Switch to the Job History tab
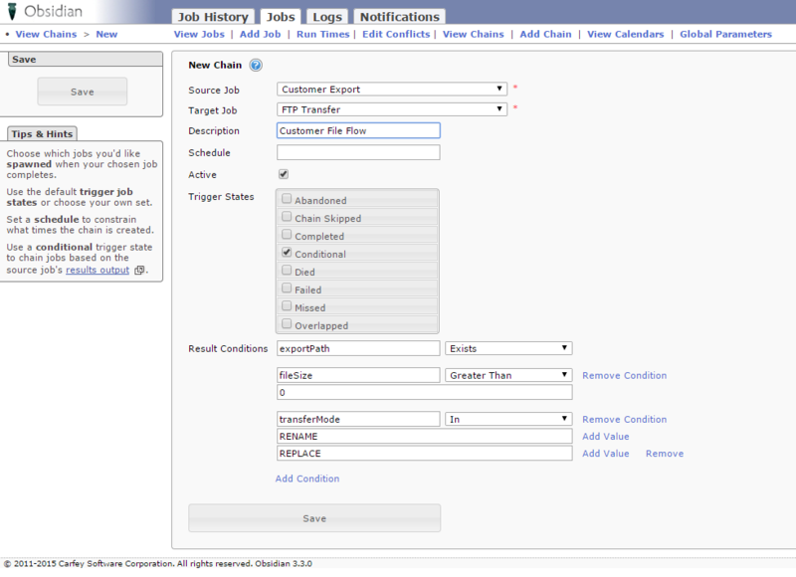796x577 pixels. coord(213,16)
